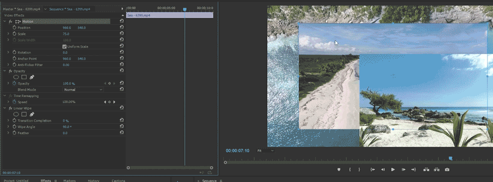Expand the Scale property disclosure triangle

tap(9, 33)
